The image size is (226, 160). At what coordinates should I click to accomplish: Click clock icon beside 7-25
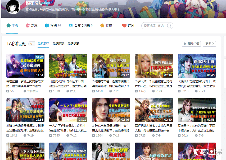coord(111,91)
